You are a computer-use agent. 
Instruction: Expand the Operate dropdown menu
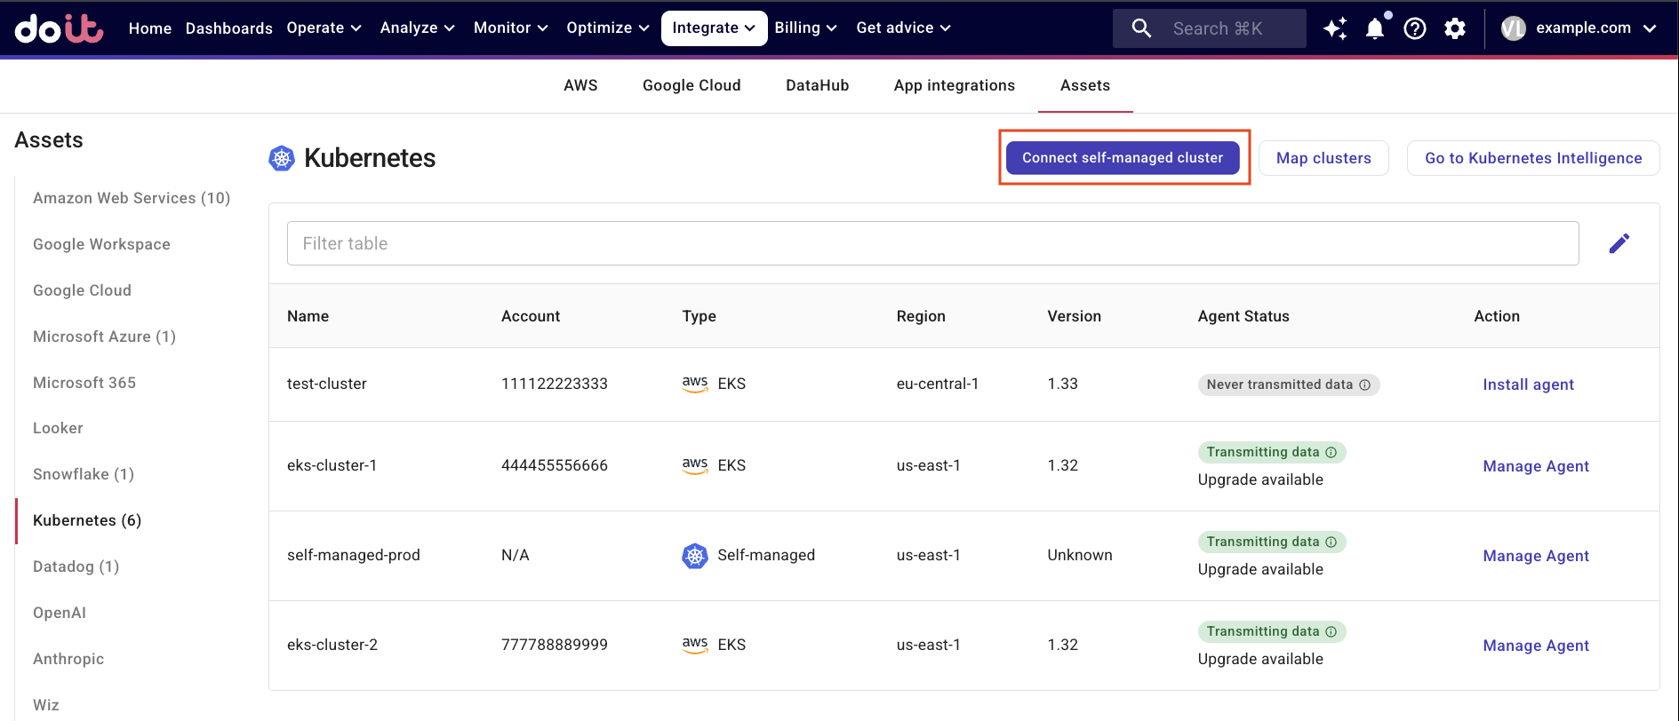click(x=324, y=28)
